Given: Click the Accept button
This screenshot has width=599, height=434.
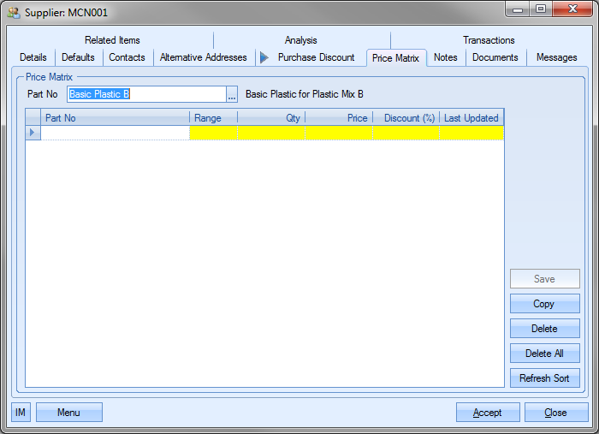Looking at the screenshot, I should click(488, 413).
